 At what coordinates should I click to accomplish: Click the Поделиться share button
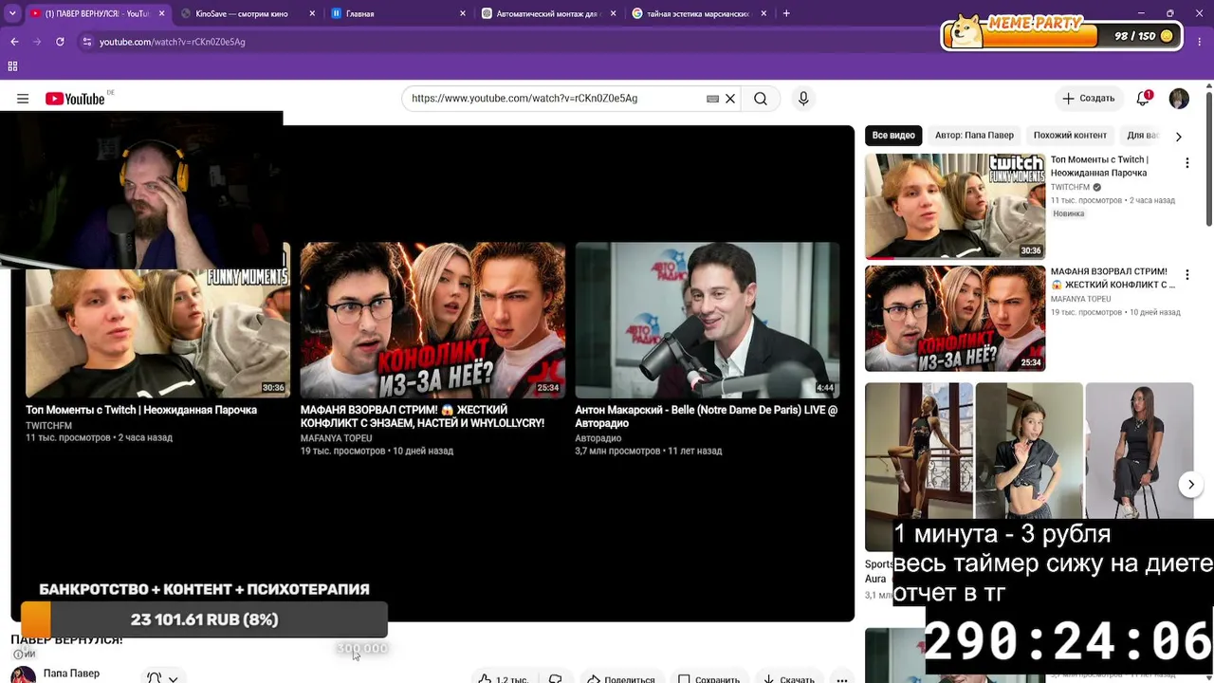click(620, 679)
